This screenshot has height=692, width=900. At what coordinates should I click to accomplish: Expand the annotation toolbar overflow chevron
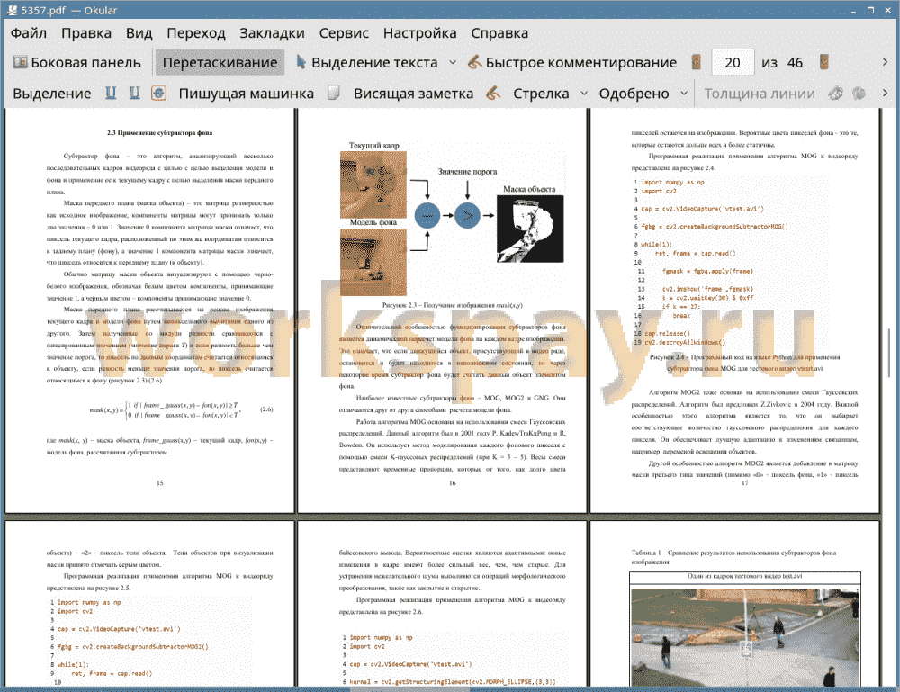point(885,93)
